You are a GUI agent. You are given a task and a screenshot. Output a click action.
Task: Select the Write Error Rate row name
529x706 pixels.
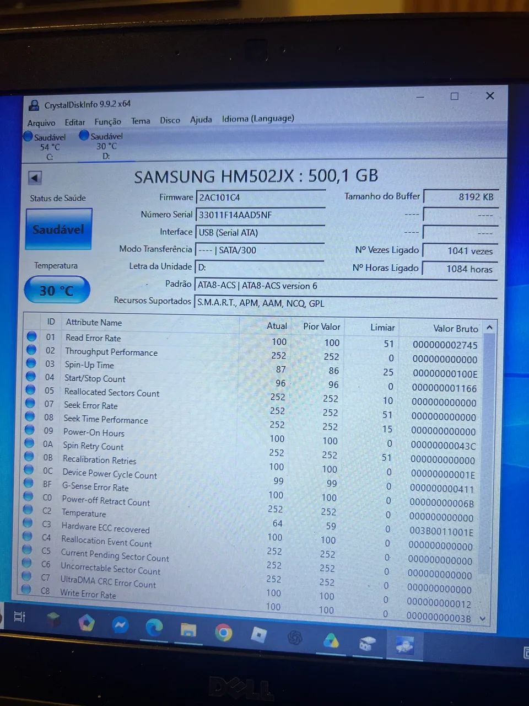(x=88, y=594)
